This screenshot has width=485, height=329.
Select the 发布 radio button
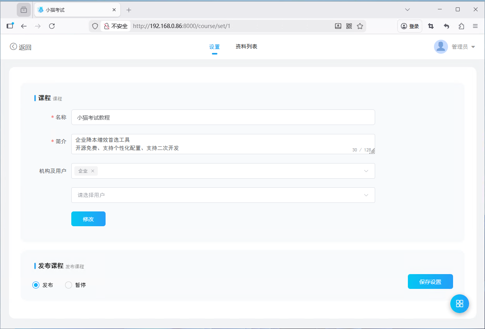(x=36, y=285)
